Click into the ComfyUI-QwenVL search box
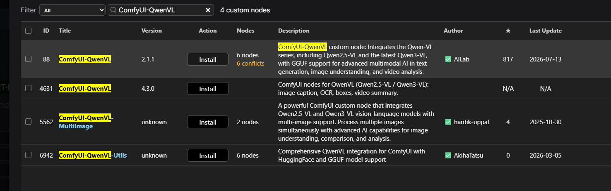 pyautogui.click(x=161, y=10)
